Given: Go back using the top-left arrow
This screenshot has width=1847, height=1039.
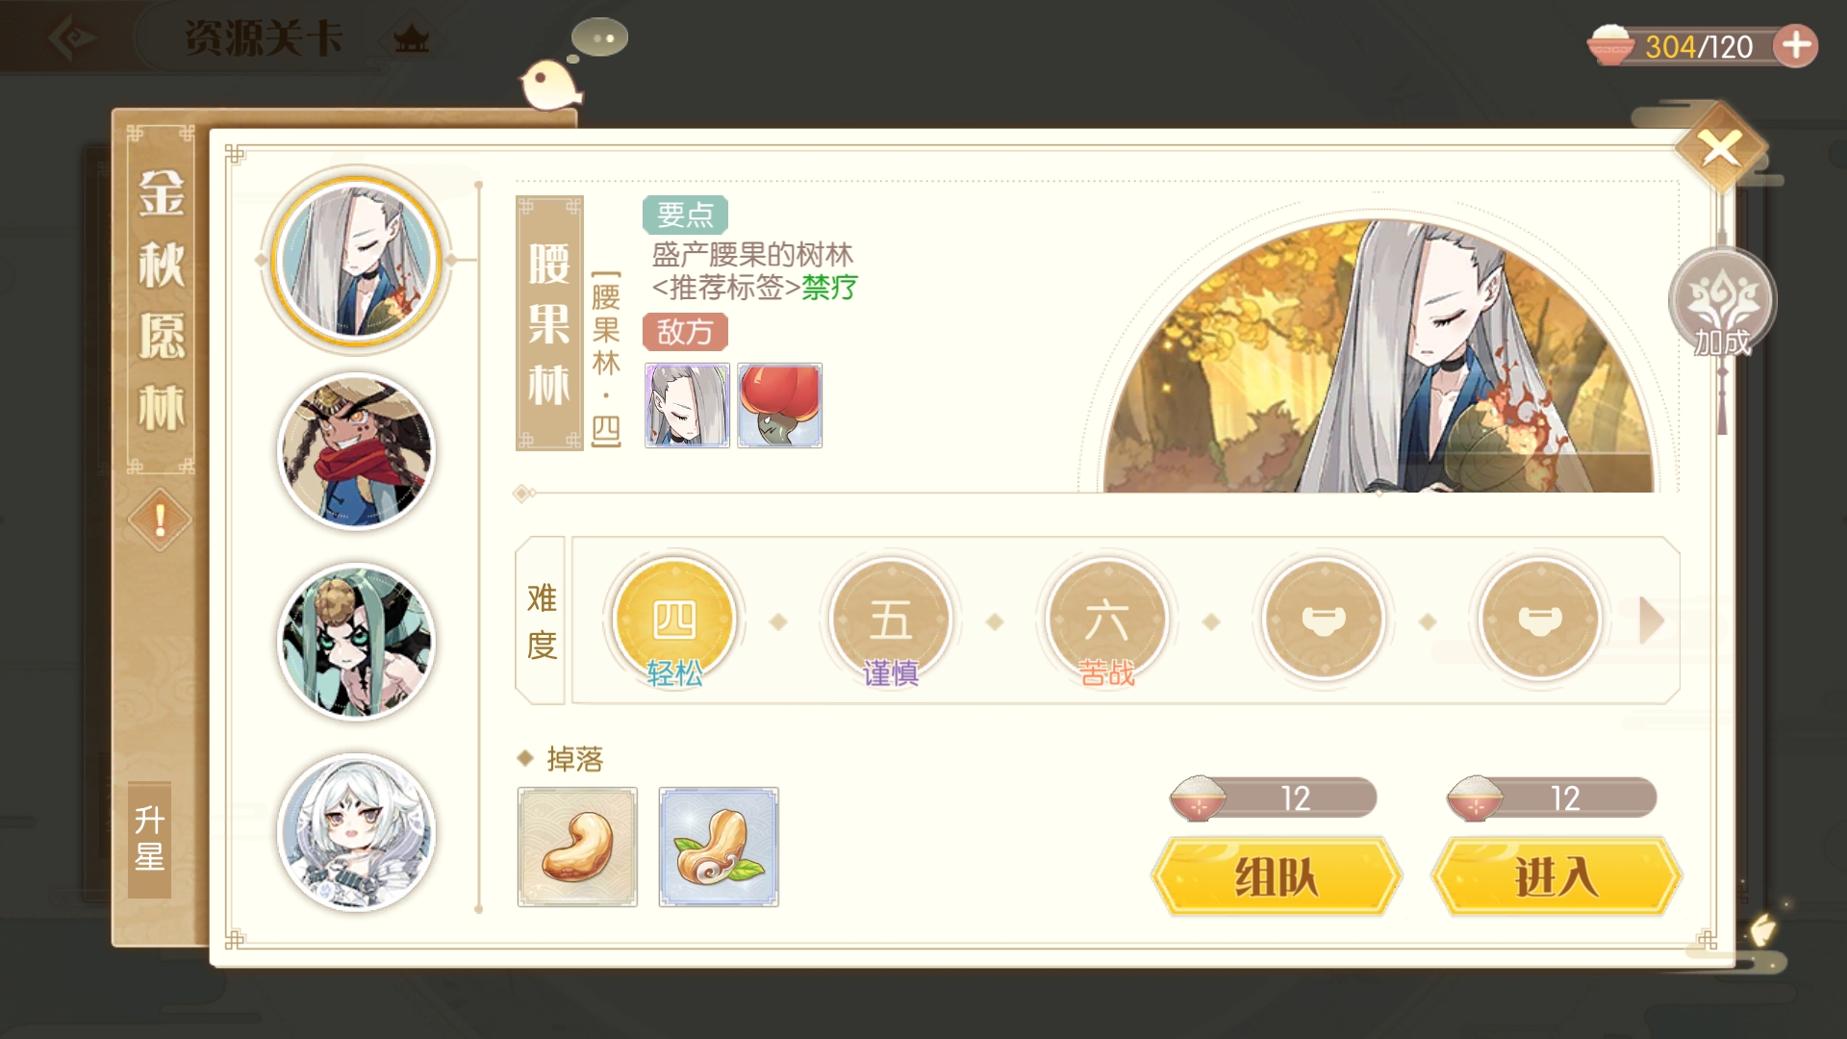Looking at the screenshot, I should 72,38.
